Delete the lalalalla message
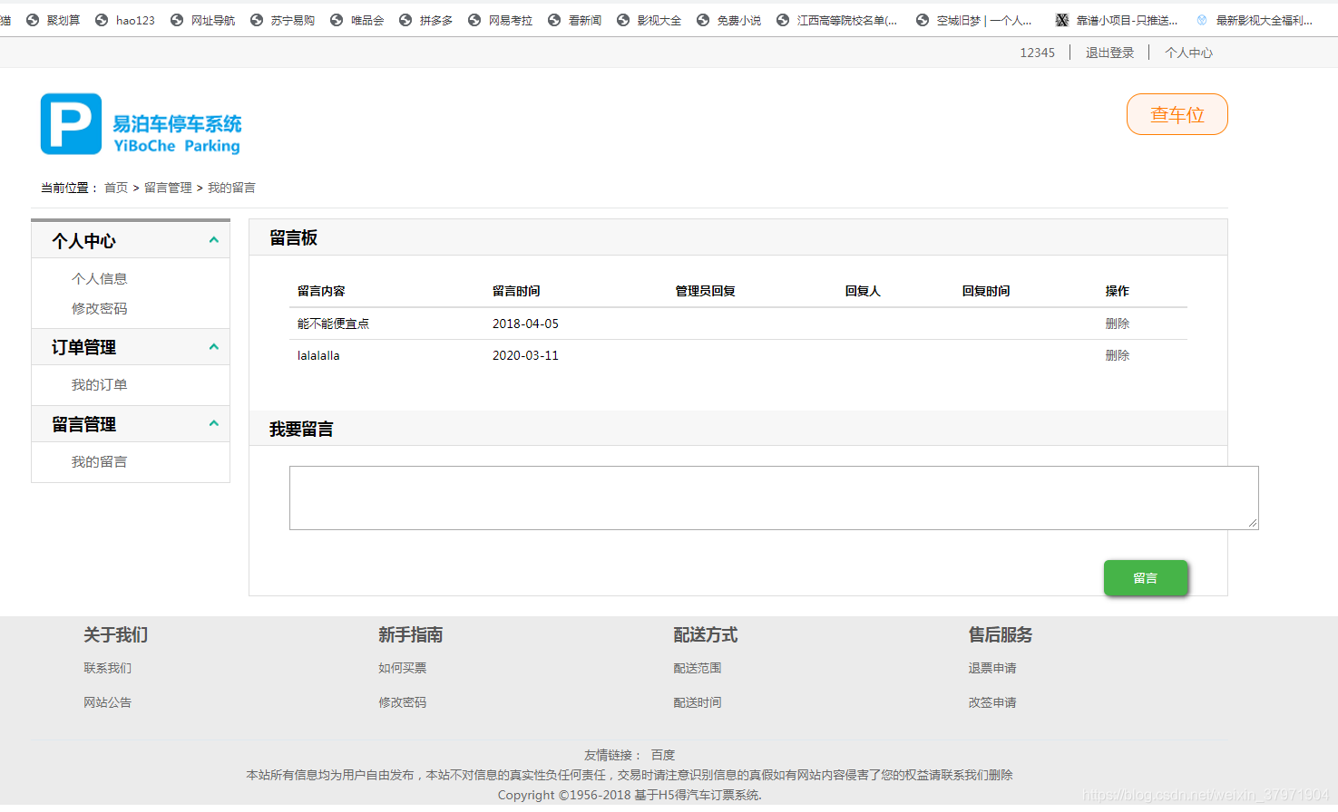 [1118, 355]
